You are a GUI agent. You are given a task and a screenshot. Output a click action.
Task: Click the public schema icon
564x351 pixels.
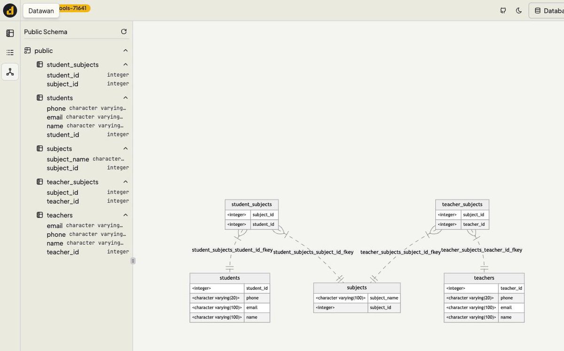pos(28,50)
